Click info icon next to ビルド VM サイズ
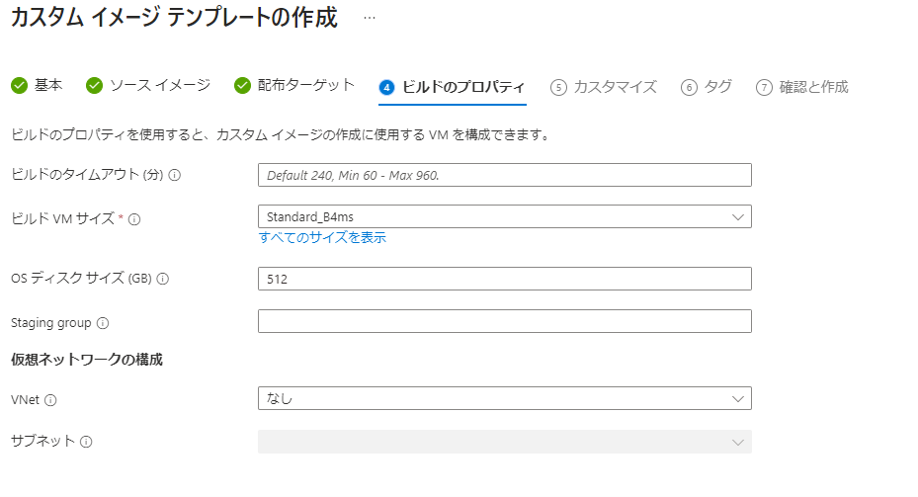918x497 pixels. (x=134, y=218)
